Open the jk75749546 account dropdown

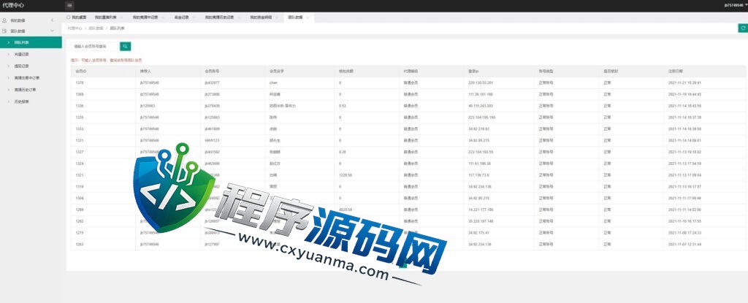736,5
